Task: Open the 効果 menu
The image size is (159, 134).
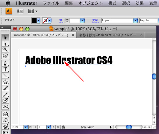Action: (x=139, y=3)
